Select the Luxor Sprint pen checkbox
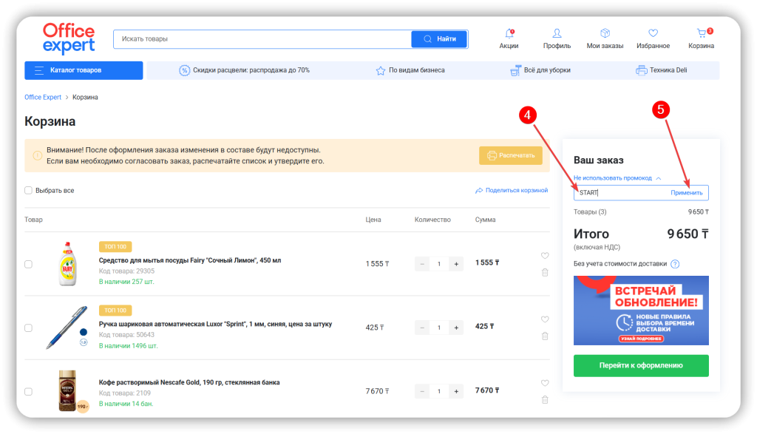 click(x=29, y=328)
